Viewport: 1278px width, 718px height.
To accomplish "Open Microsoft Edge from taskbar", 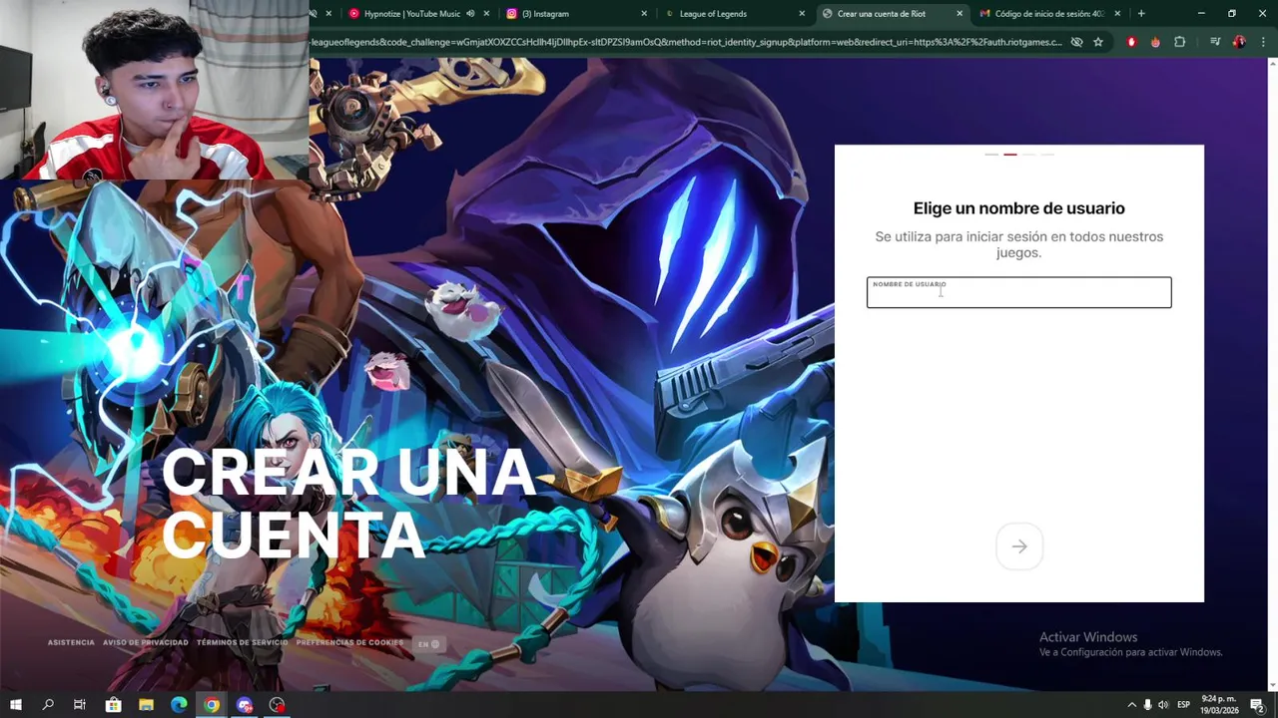I will [179, 705].
